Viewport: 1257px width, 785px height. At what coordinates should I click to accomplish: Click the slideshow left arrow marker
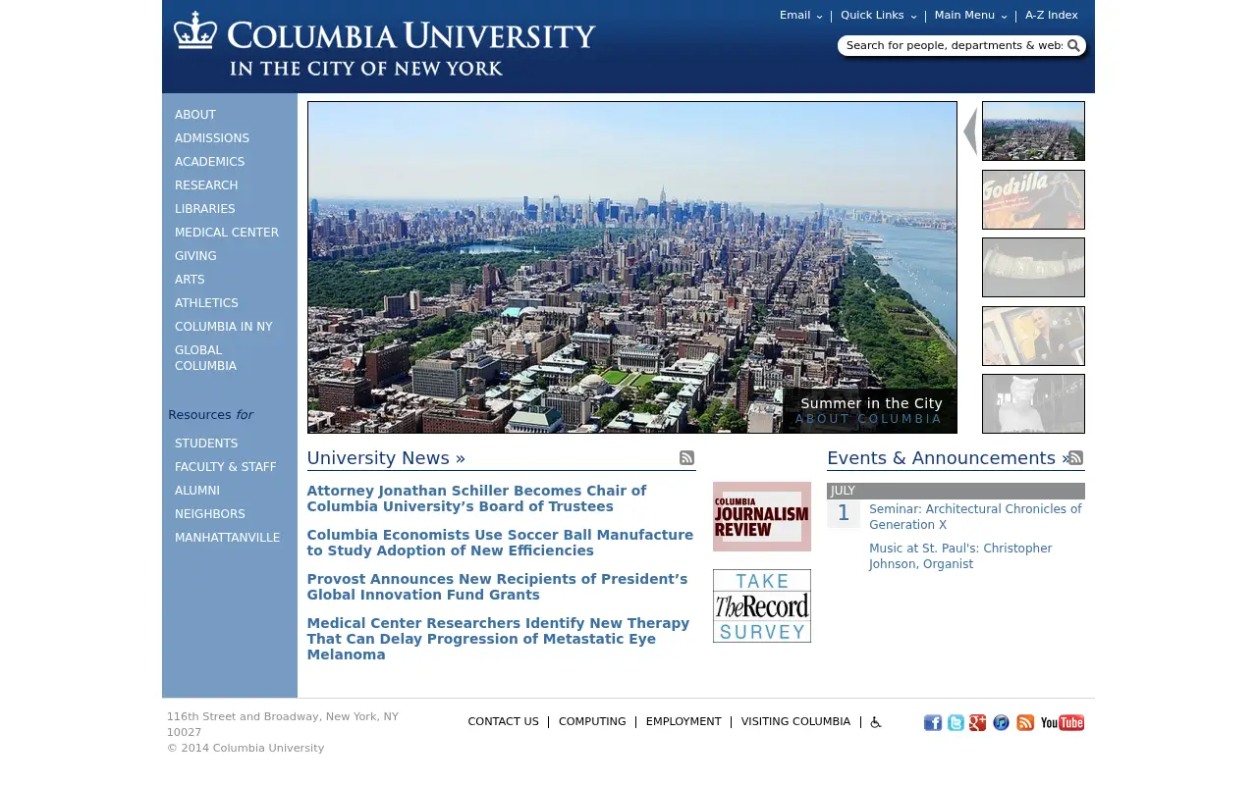(x=970, y=131)
